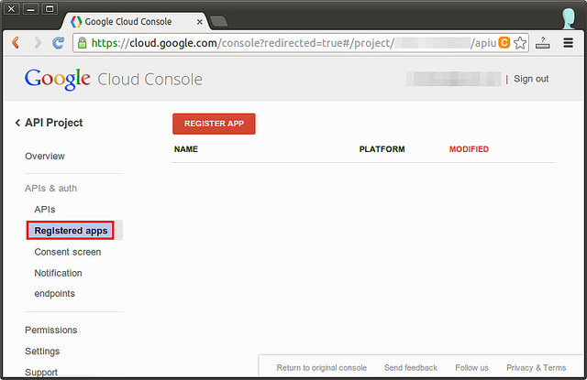Screen dimensions: 587x380
Task: Reload the page with refresh icon
Action: (x=59, y=43)
